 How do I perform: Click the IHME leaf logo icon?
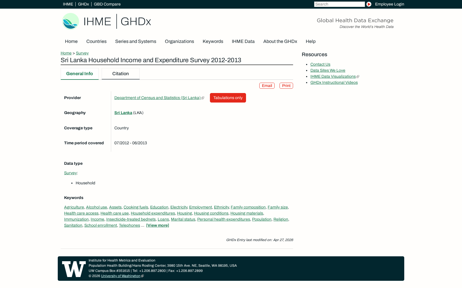(x=70, y=21)
